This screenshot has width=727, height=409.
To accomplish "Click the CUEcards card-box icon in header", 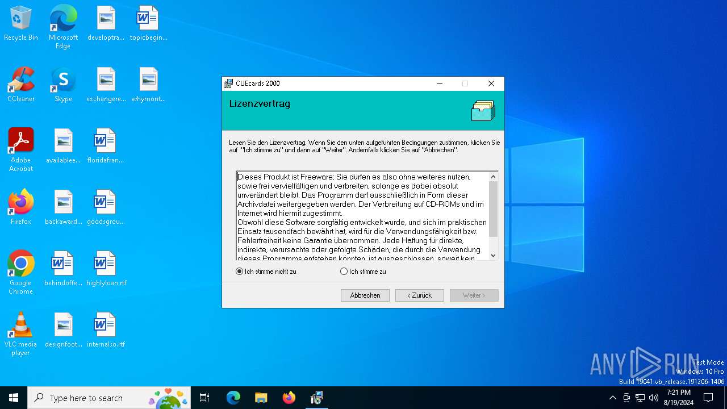I will pos(483,111).
